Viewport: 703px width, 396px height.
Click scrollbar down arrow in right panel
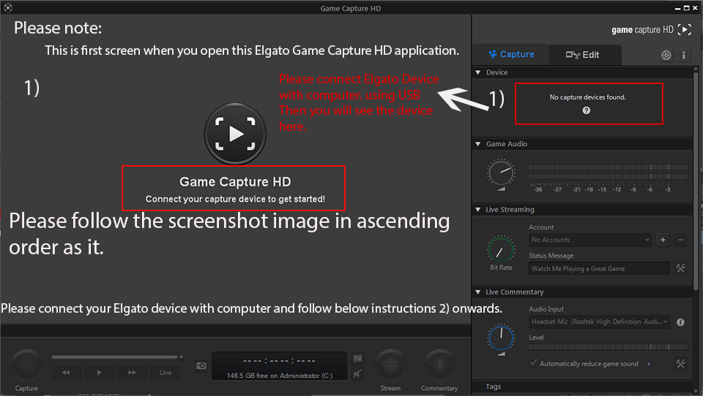[696, 391]
